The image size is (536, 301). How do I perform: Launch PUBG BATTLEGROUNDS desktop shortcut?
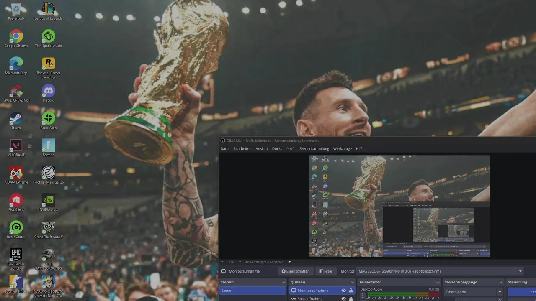pos(48,259)
